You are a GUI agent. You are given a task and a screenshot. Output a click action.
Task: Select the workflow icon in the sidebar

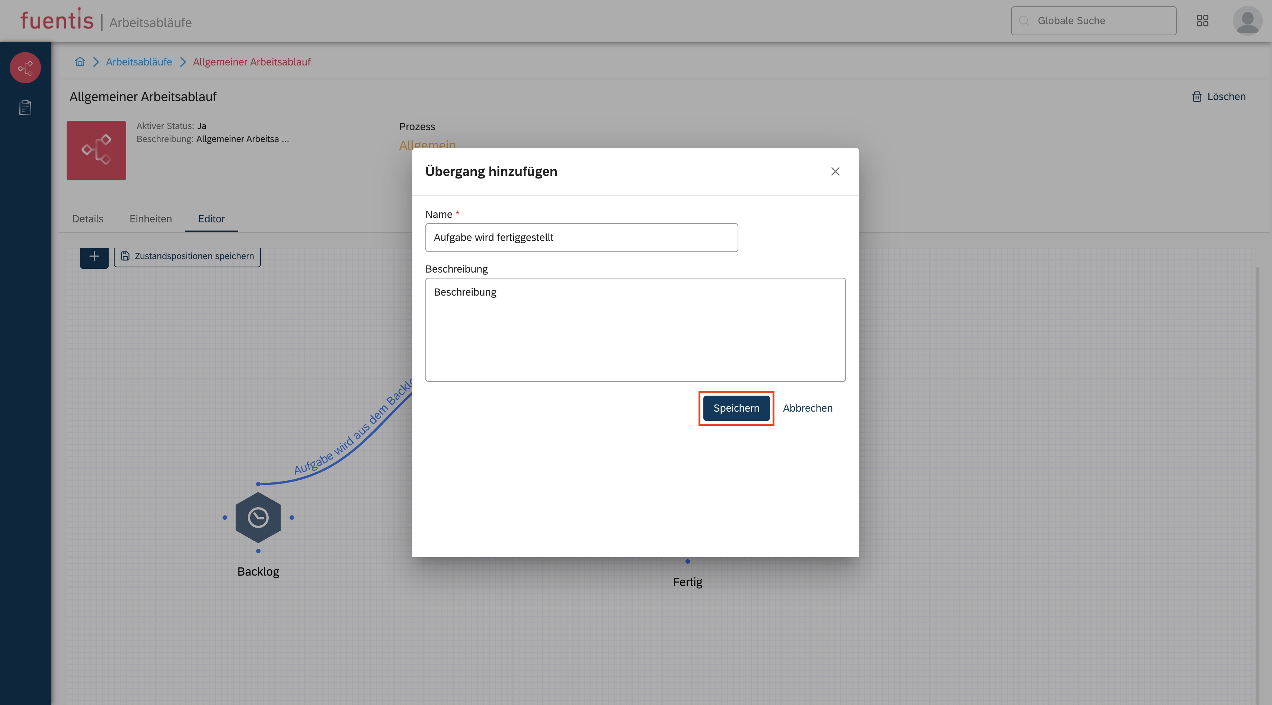25,68
